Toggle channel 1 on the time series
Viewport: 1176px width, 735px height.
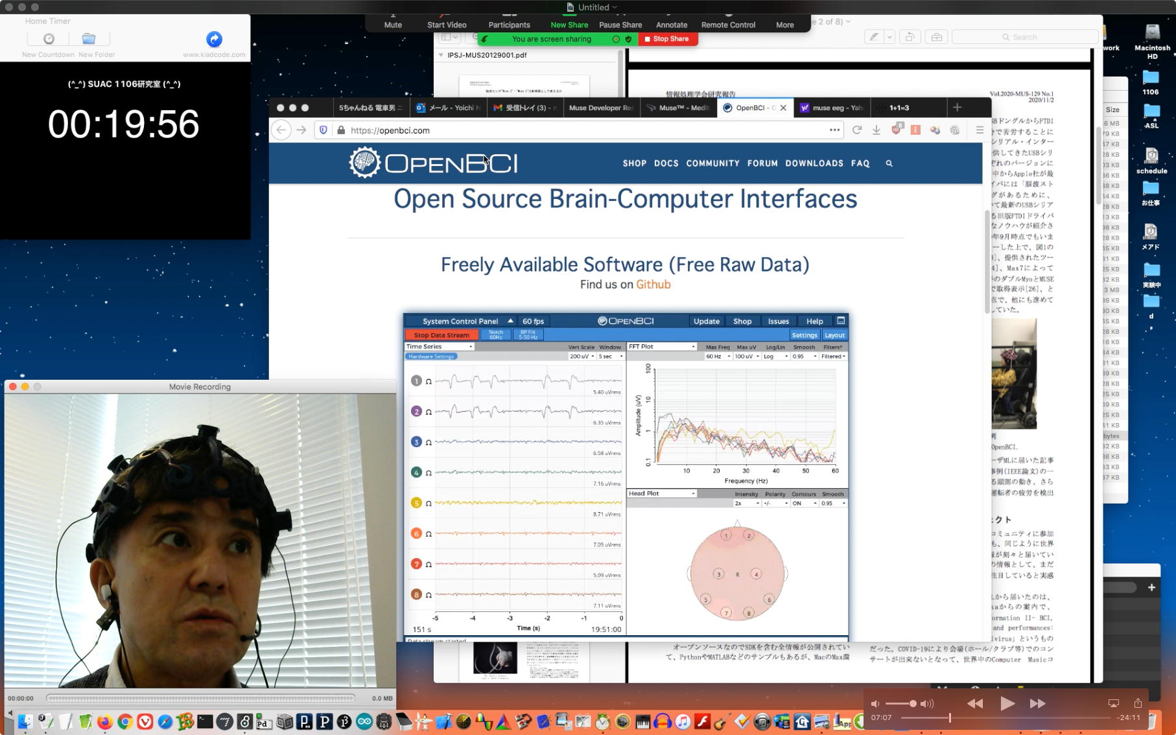click(x=416, y=381)
